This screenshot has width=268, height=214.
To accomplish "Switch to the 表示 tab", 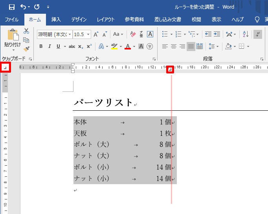I will (x=217, y=20).
